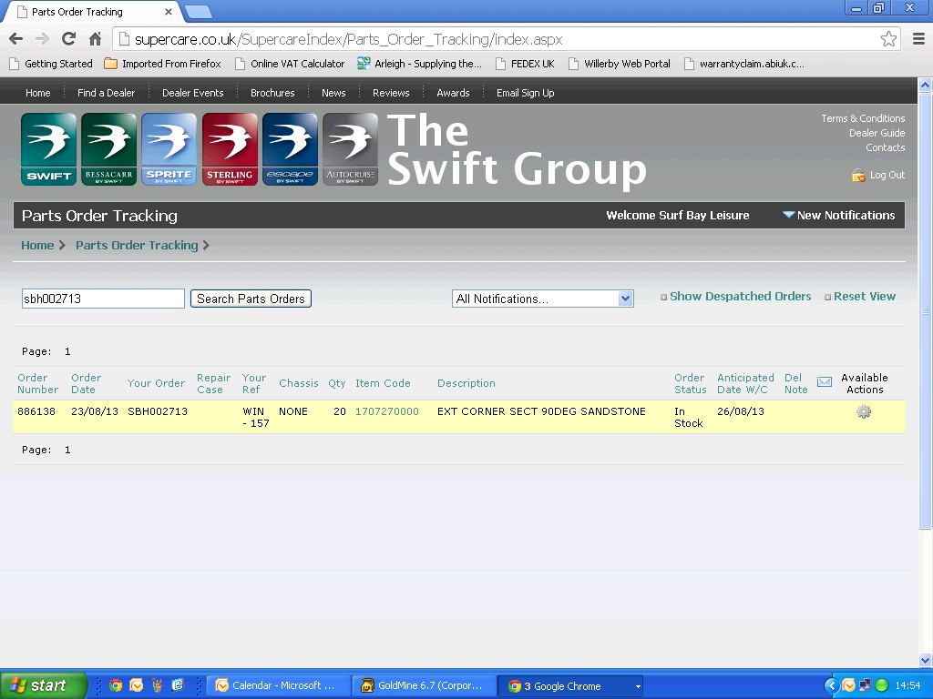The height and width of the screenshot is (699, 933).
Task: Click the page scrollbar up arrow
Action: pyautogui.click(x=925, y=85)
